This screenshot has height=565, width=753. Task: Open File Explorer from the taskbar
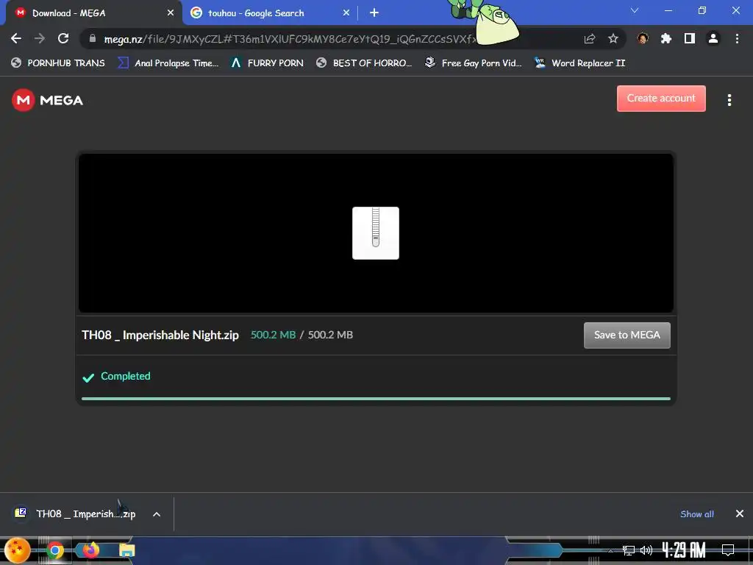click(x=126, y=550)
